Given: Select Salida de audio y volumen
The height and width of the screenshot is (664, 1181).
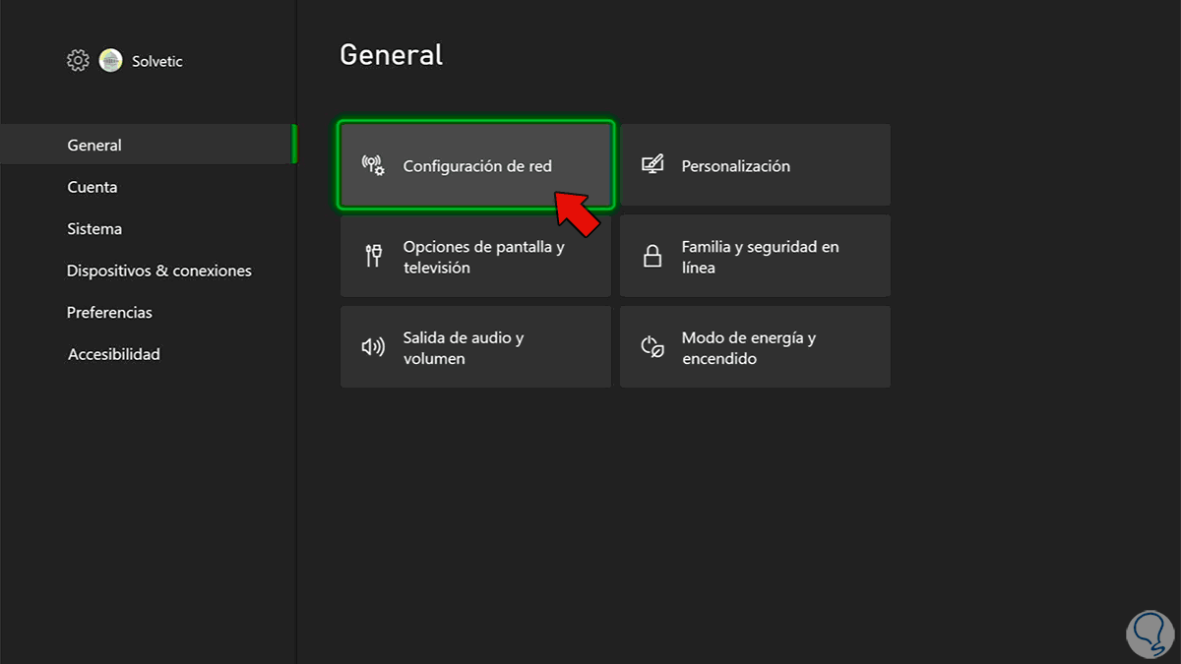Looking at the screenshot, I should [476, 347].
